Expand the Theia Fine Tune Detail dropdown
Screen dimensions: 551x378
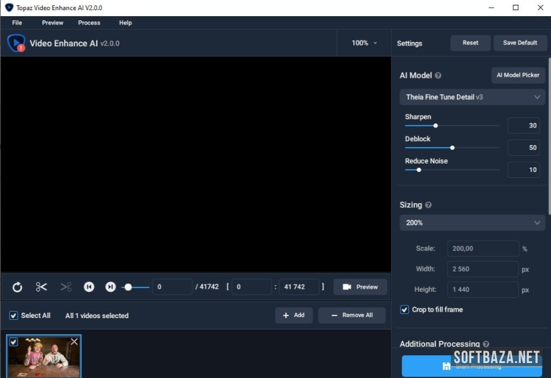[x=472, y=97]
